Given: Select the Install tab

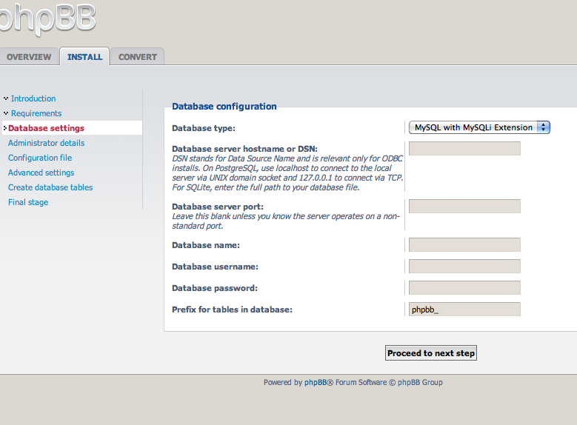Looking at the screenshot, I should pyautogui.click(x=84, y=57).
